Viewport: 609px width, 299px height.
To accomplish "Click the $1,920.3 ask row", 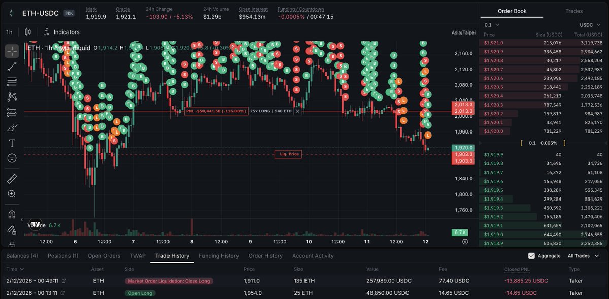I will coord(544,105).
